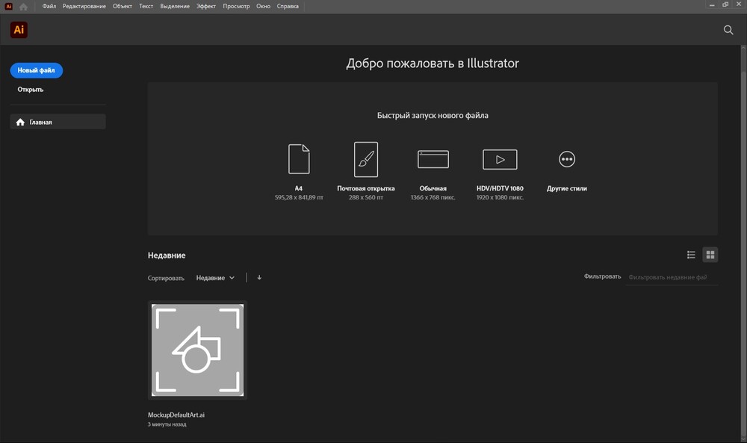
Task: Click the home icon in title bar
Action: click(x=23, y=6)
